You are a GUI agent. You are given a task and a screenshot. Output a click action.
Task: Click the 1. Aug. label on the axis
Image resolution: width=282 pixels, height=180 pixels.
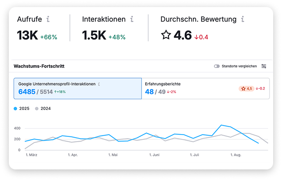(235, 155)
